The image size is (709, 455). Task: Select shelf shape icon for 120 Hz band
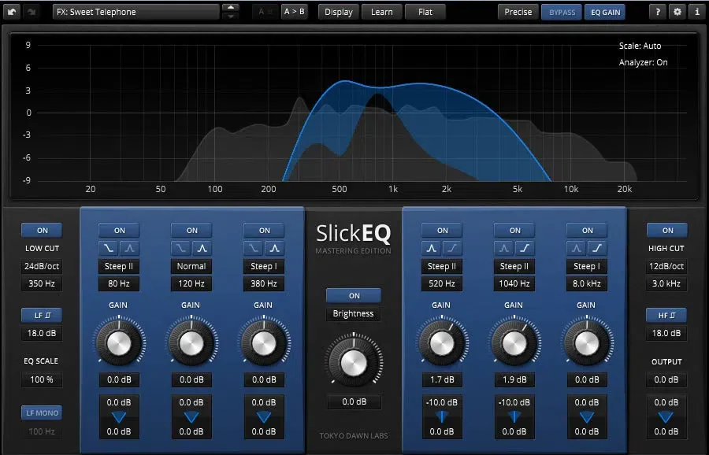(x=181, y=248)
